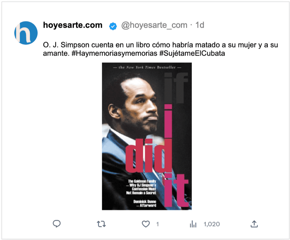Click the blue verified badge

[113, 26]
